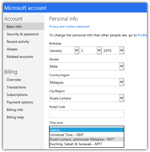Open Privacy and cookies statement link
The image size is (150, 152).
point(69,27)
